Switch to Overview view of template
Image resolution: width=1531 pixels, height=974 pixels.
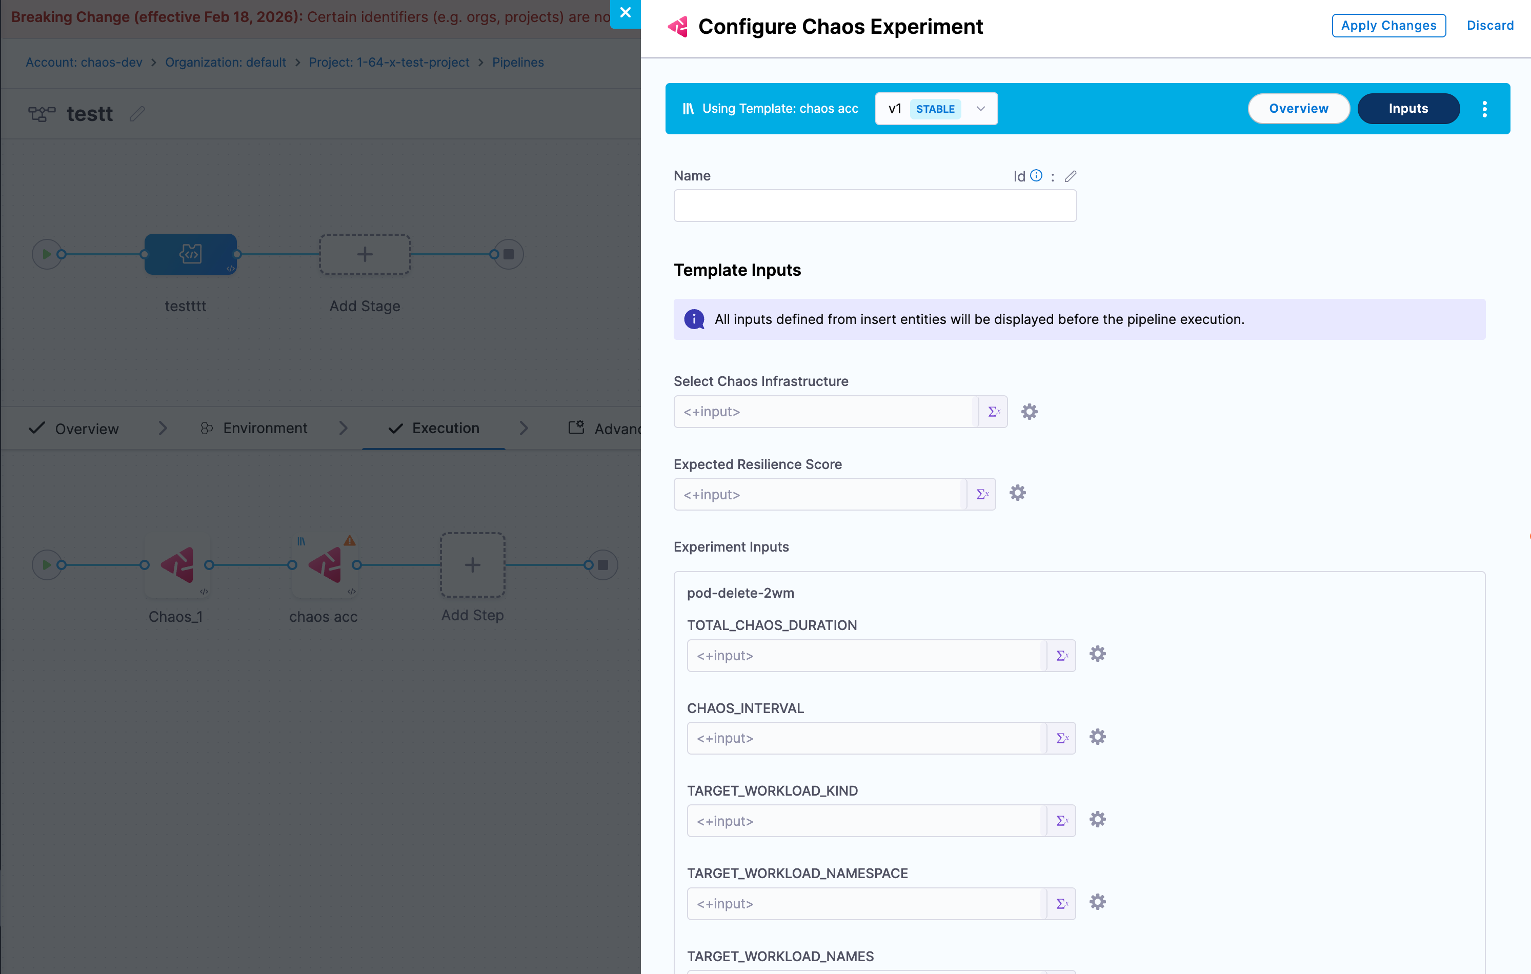click(x=1298, y=109)
